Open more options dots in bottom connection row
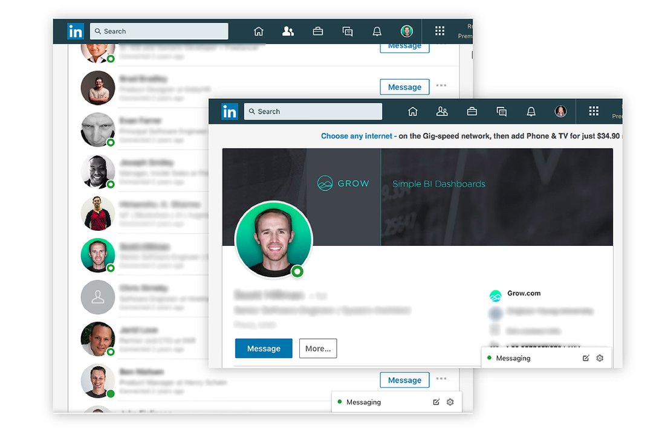This screenshot has height=435, width=665. coord(441,379)
